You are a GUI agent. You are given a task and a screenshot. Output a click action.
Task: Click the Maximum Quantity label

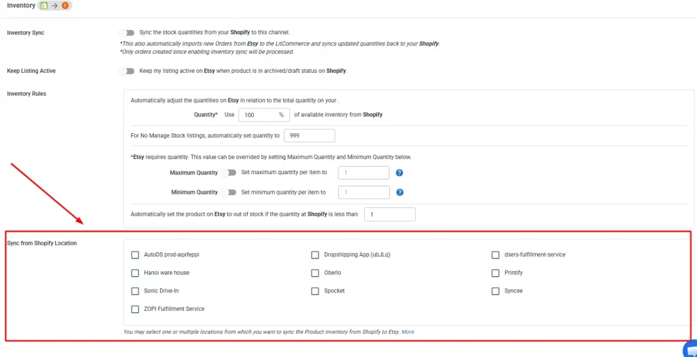point(194,173)
